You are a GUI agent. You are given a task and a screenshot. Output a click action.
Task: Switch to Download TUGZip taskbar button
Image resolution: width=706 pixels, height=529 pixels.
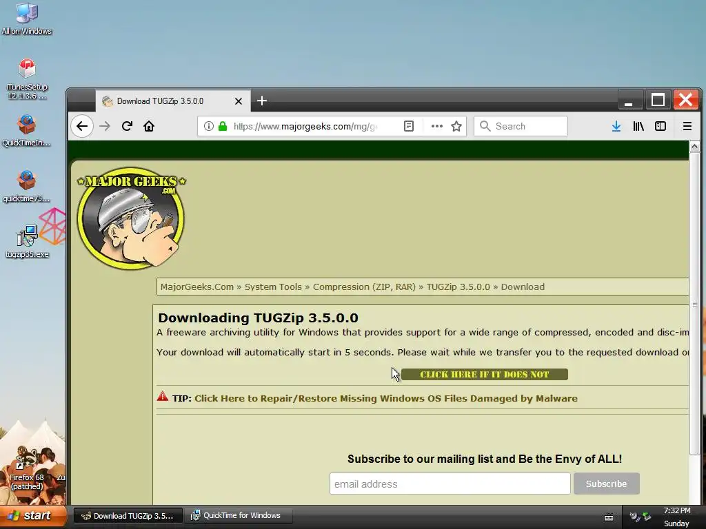128,516
